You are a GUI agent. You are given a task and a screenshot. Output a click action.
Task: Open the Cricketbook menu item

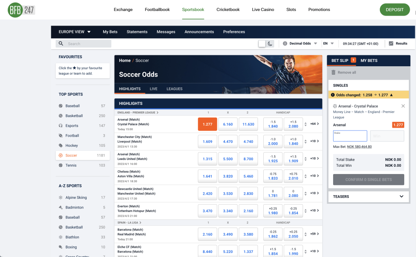point(228,10)
